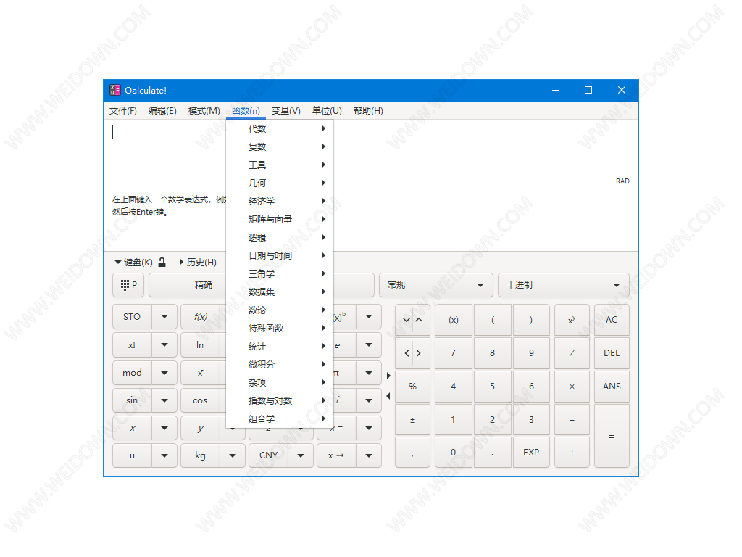
Task: Click the up down history arrows button
Action: (x=412, y=320)
